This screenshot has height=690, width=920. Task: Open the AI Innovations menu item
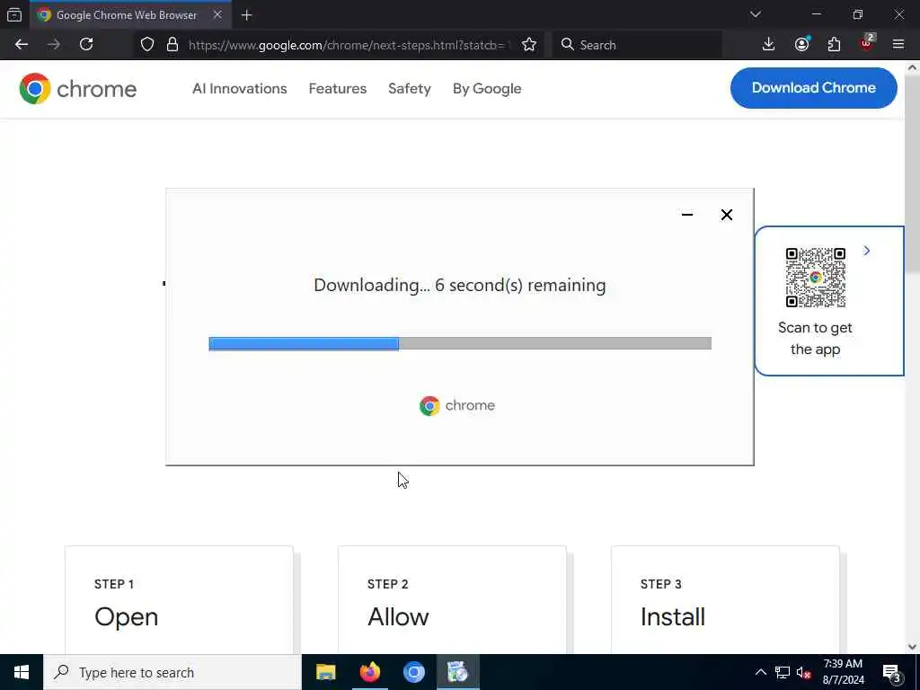click(x=239, y=89)
